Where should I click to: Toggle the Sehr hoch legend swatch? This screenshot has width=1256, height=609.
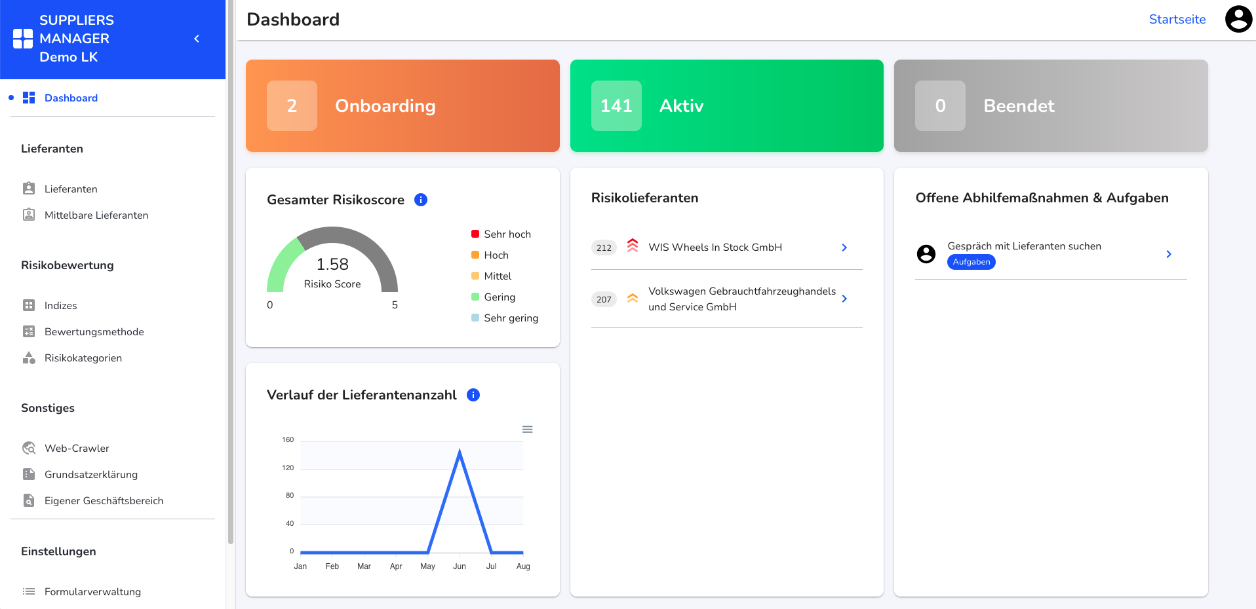[x=475, y=234]
